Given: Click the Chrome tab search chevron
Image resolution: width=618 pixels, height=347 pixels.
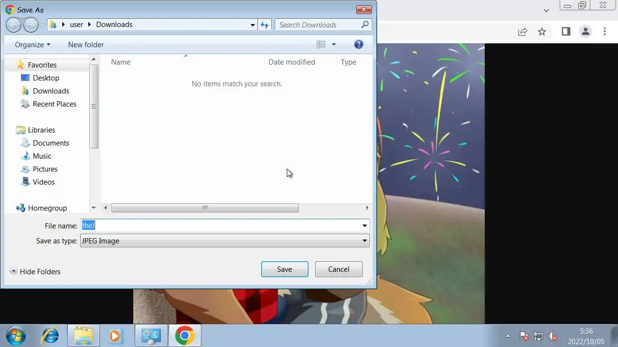Looking at the screenshot, I should (x=546, y=11).
